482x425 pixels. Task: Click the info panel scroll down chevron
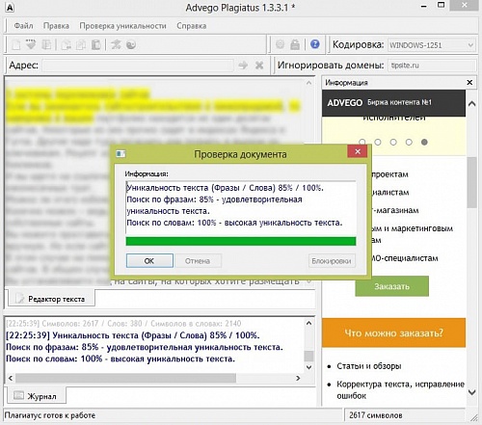click(471, 392)
